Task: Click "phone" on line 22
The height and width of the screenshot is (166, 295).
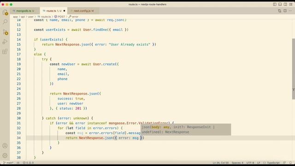Action: [63, 79]
